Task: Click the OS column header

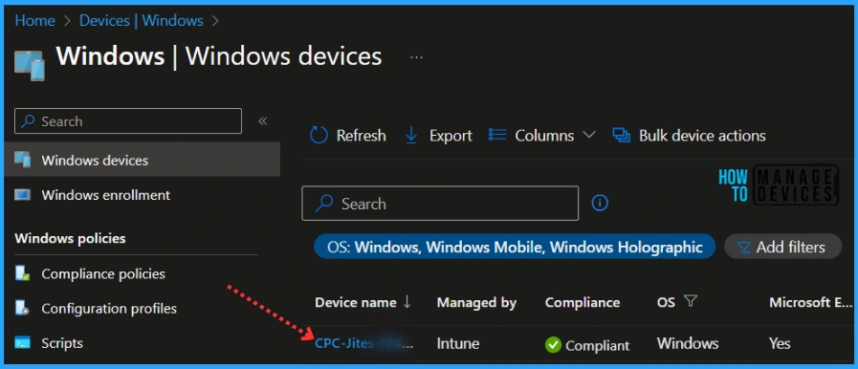Action: tap(666, 302)
